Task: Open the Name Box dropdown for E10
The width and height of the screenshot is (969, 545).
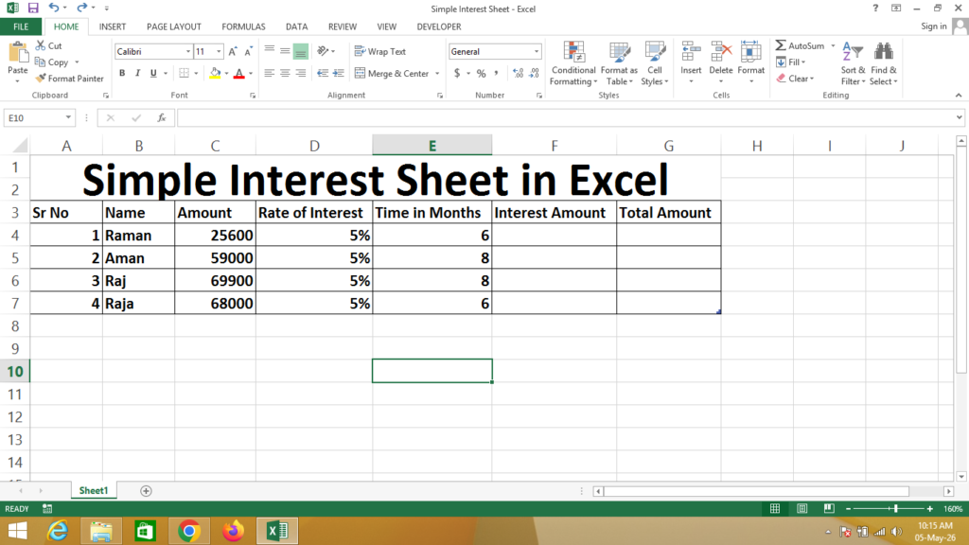Action: click(68, 117)
